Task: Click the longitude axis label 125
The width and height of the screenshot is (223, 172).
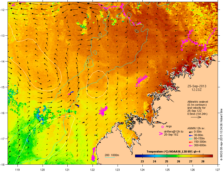Action: click(x=168, y=169)
